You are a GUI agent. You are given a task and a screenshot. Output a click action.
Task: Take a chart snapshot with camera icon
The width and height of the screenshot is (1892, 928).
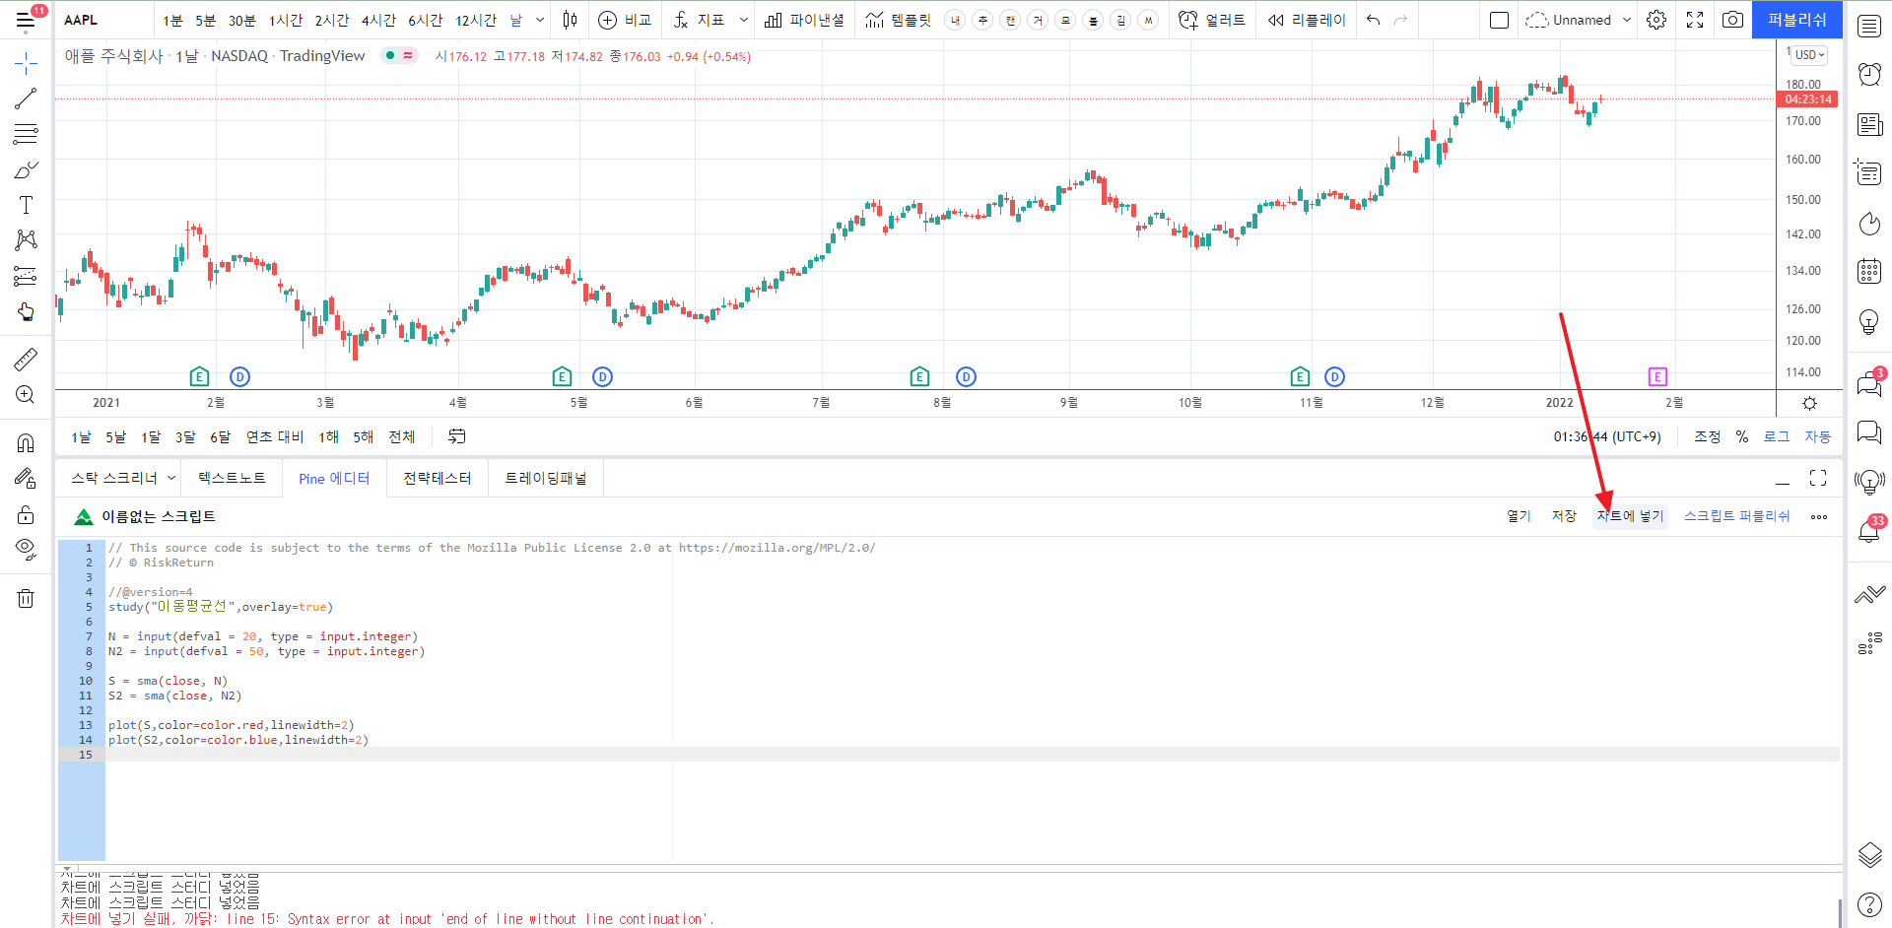(x=1732, y=20)
